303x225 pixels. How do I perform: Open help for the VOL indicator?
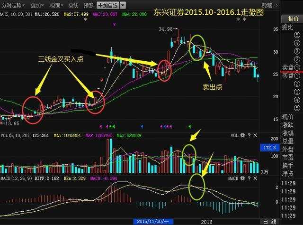(x=249, y=135)
